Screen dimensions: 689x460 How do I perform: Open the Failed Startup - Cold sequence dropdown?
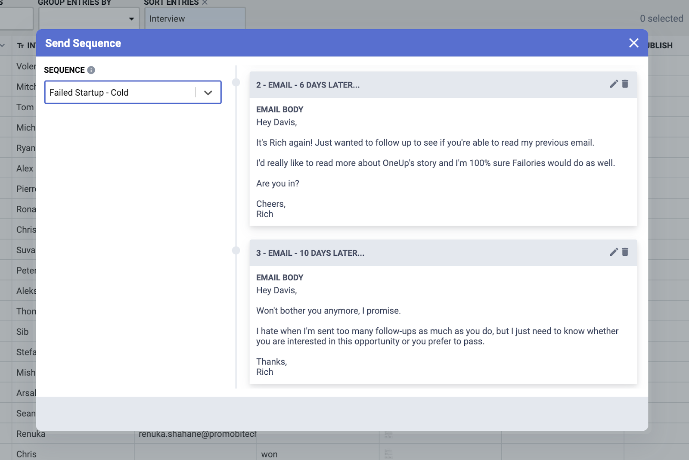208,92
